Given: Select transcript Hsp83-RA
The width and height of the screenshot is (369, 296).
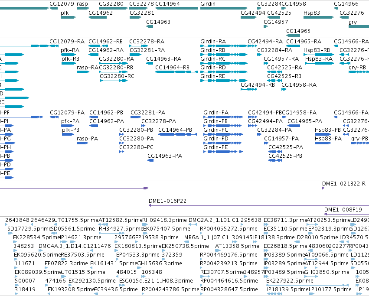Looking at the screenshot, I should [320, 63].
